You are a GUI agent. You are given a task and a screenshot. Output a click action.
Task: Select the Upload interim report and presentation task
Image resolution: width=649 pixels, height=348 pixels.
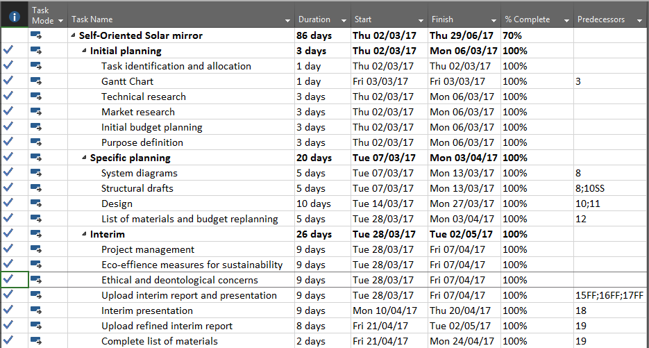(x=189, y=295)
